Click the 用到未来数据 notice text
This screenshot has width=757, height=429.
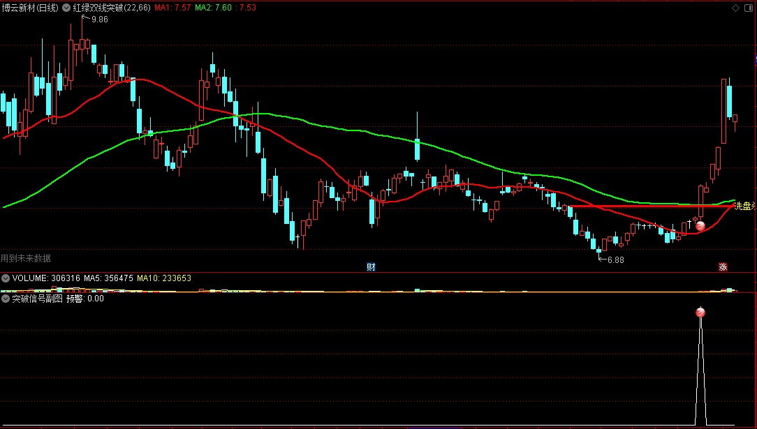point(26,258)
